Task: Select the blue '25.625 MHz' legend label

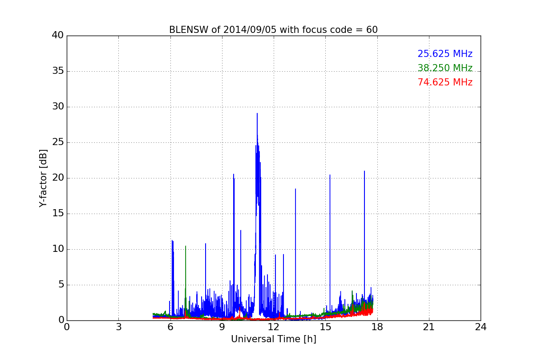Action: coord(445,54)
